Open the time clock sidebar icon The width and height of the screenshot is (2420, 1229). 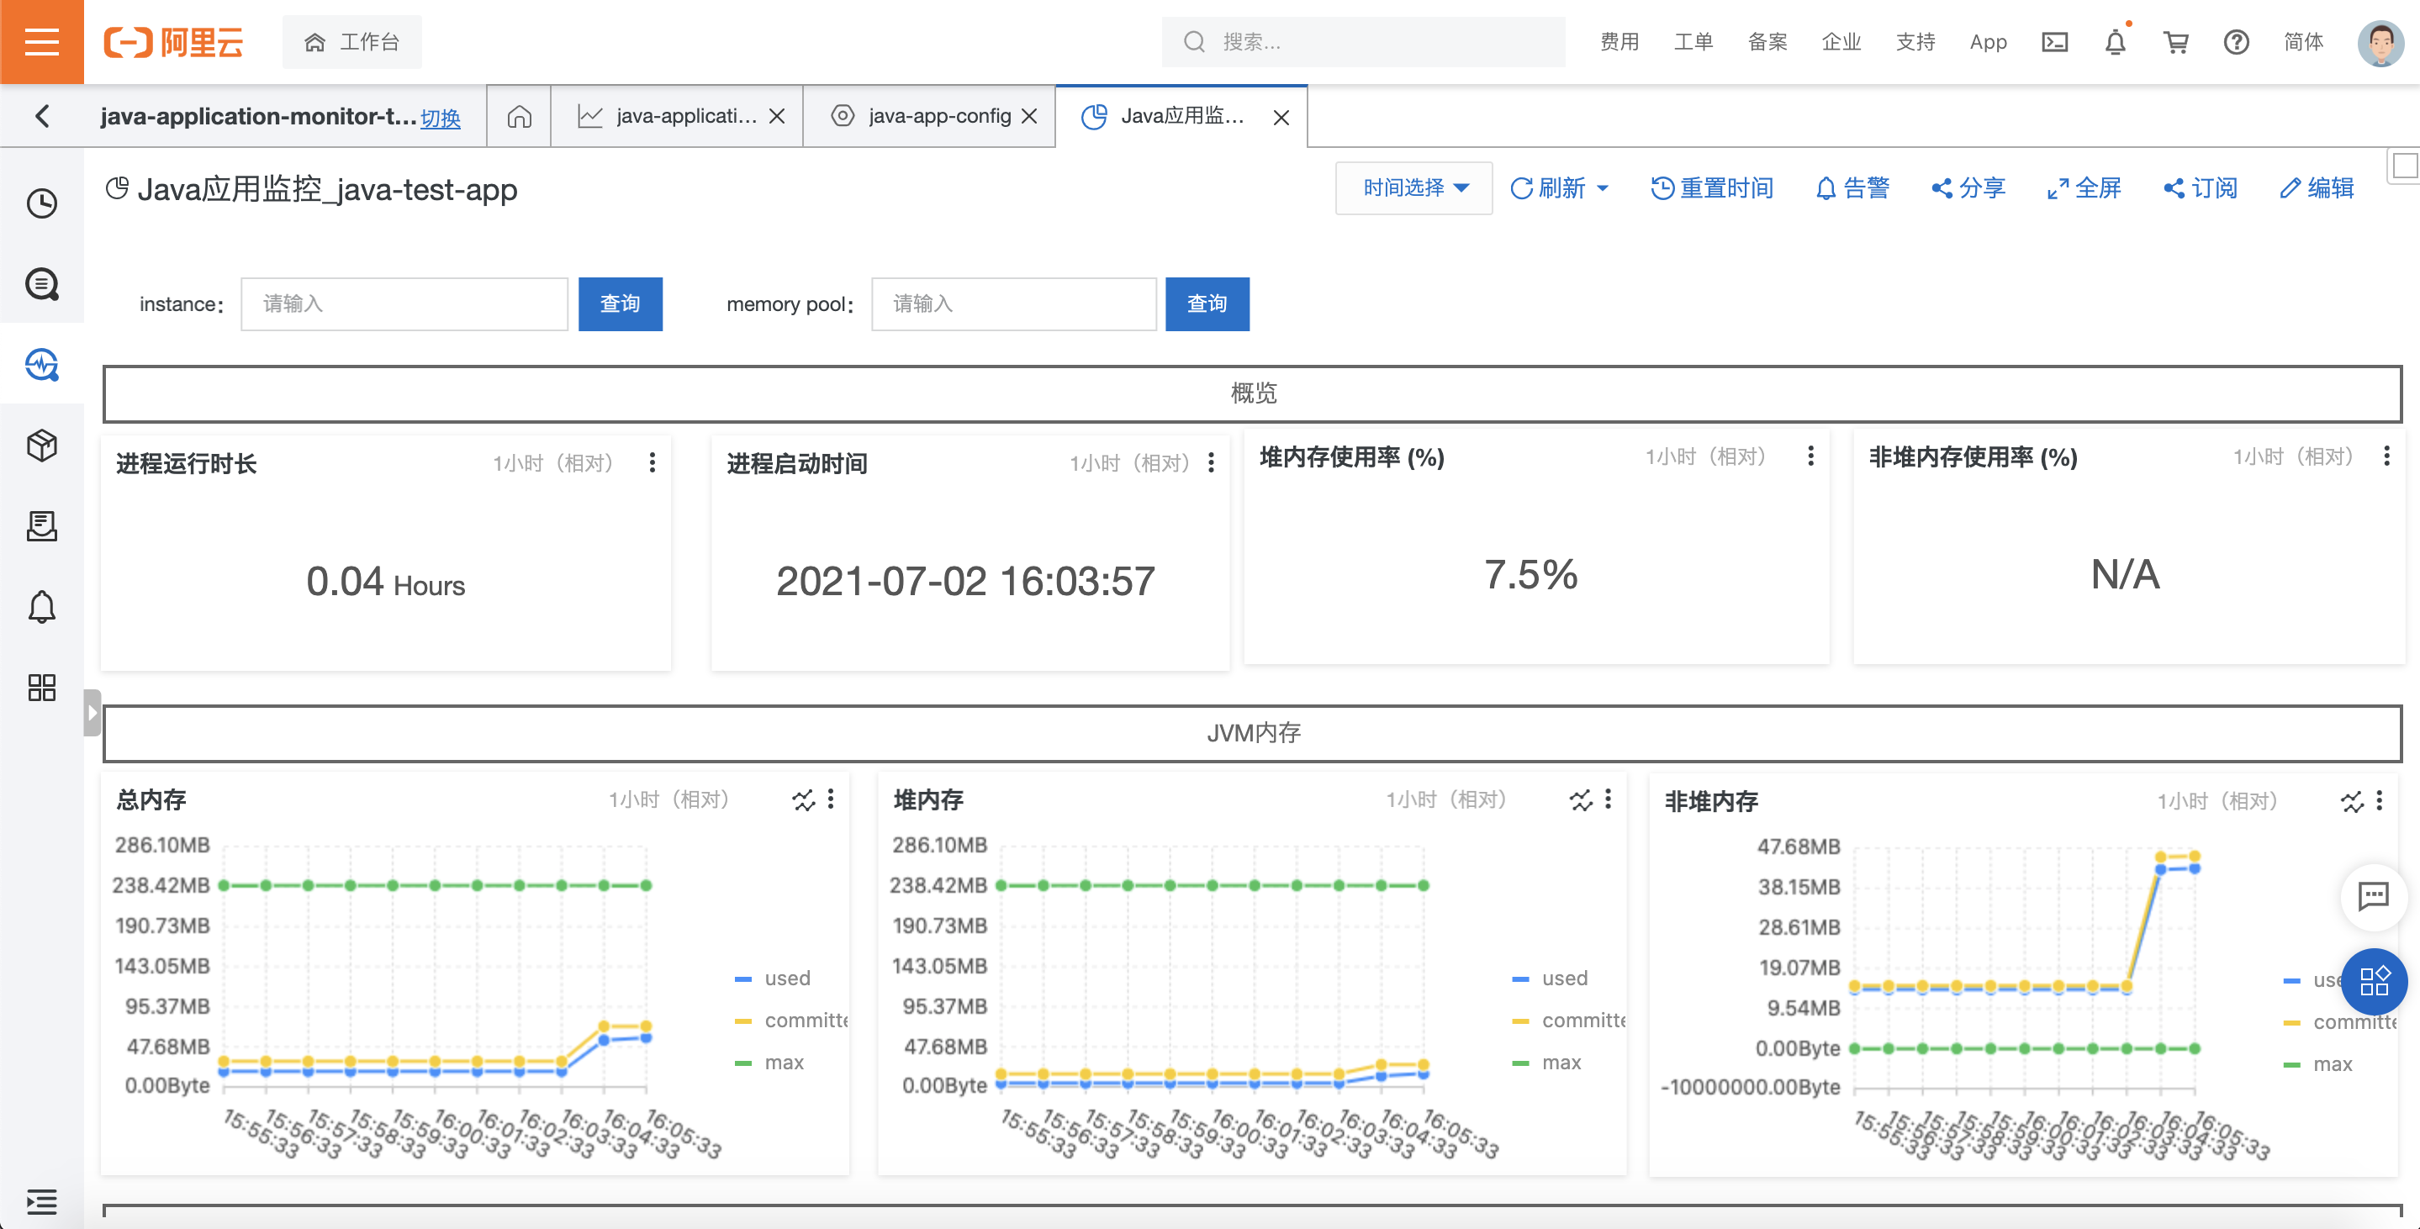coord(41,203)
